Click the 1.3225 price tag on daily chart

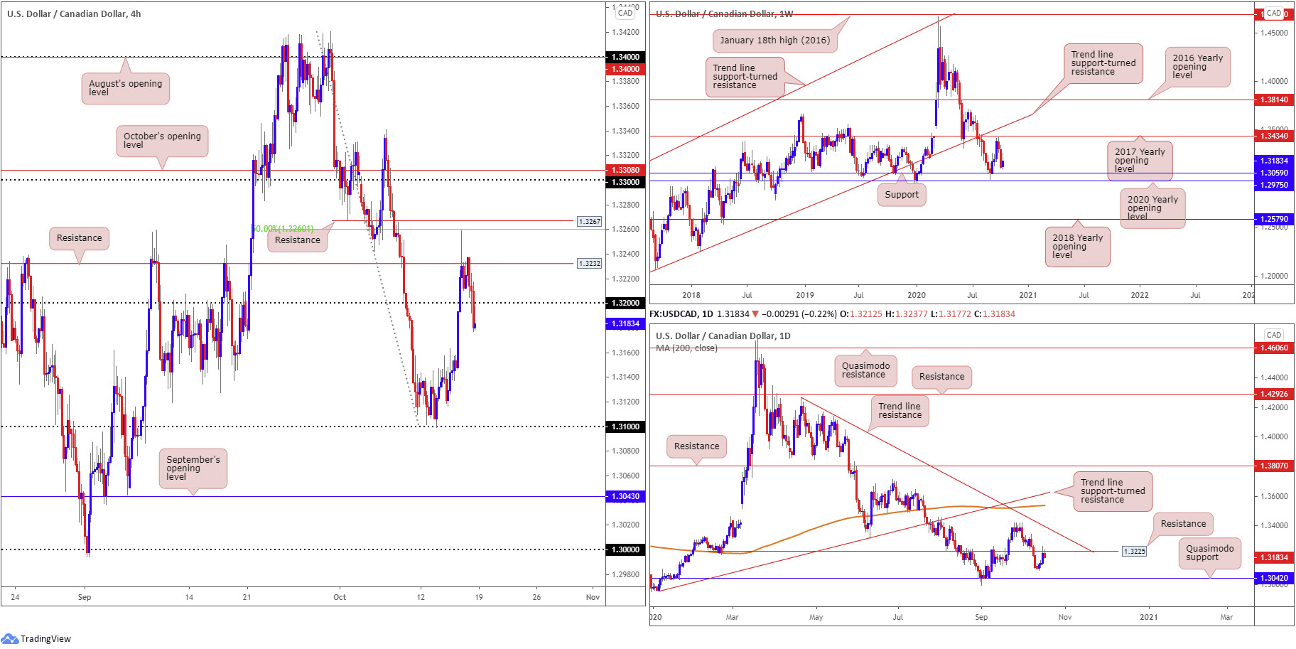pos(1134,551)
